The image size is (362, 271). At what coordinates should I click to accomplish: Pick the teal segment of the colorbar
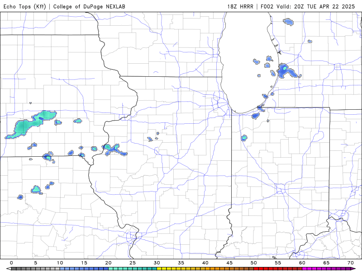[x=133, y=269]
